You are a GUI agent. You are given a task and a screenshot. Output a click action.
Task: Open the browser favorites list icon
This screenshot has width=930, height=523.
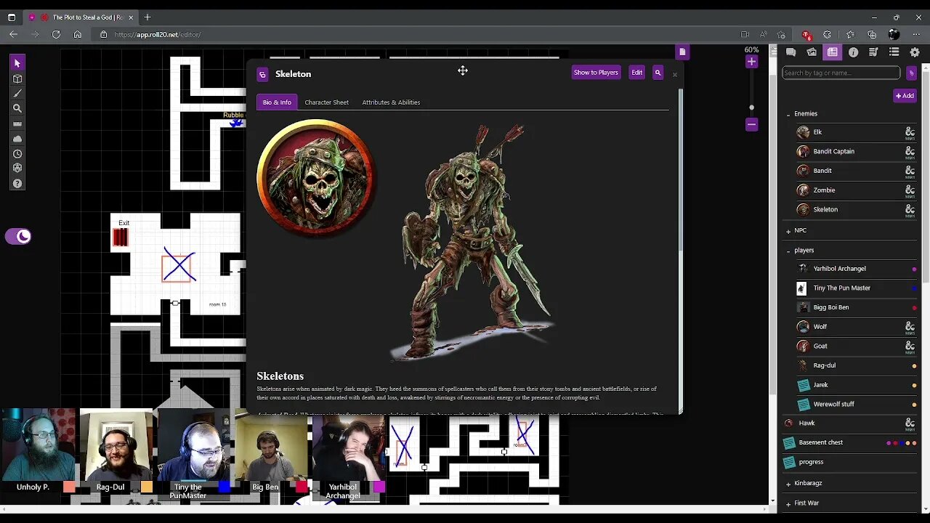(850, 34)
